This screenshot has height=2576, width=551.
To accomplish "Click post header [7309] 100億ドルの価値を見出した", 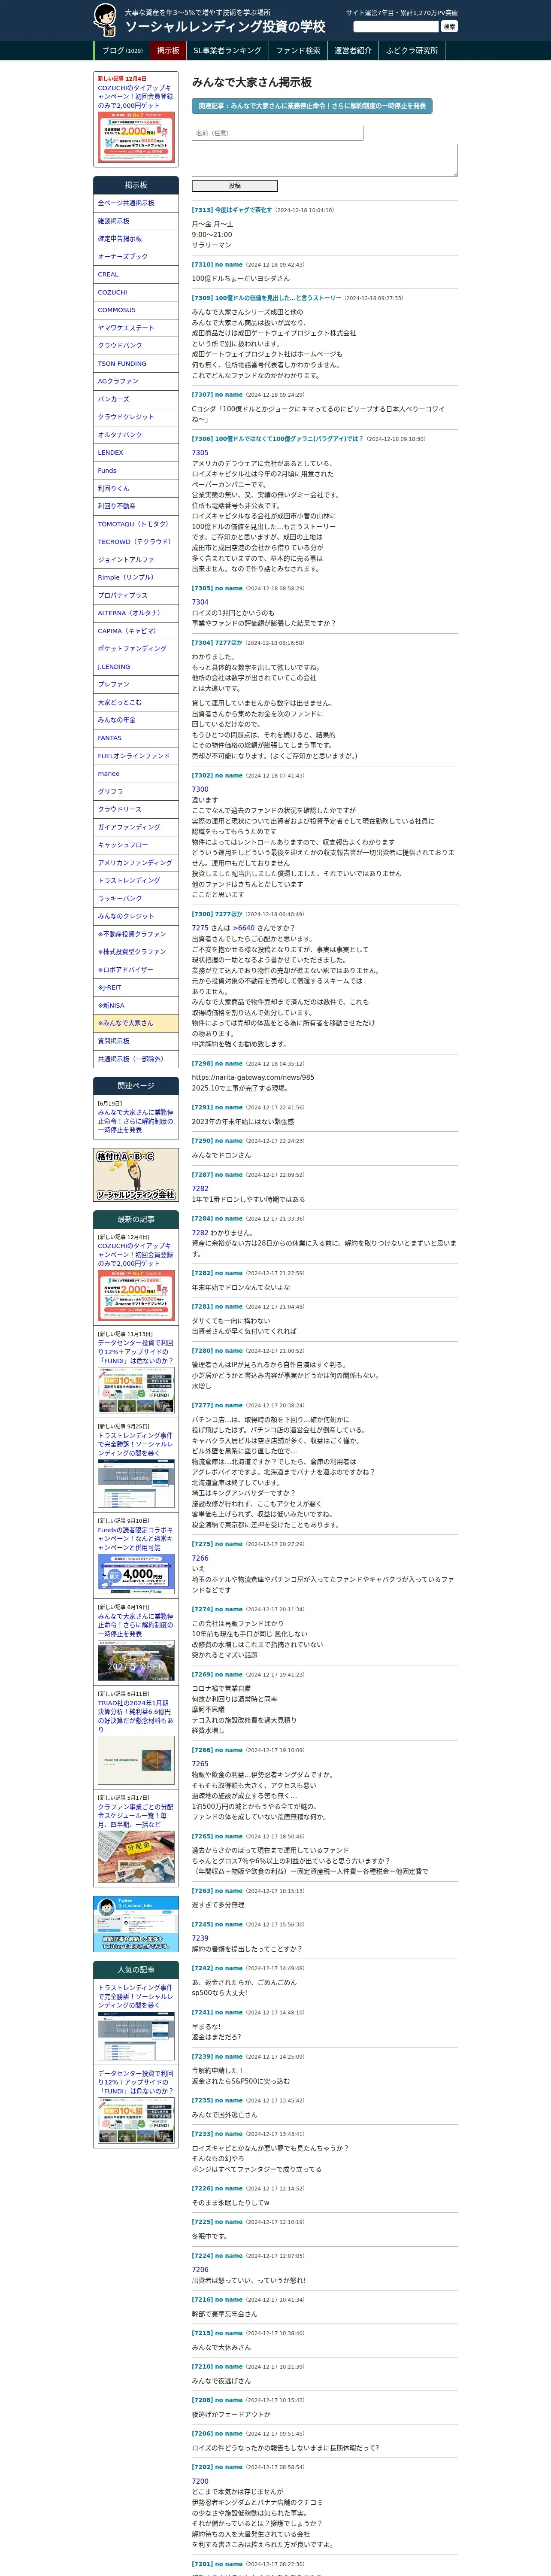I will 266,298.
